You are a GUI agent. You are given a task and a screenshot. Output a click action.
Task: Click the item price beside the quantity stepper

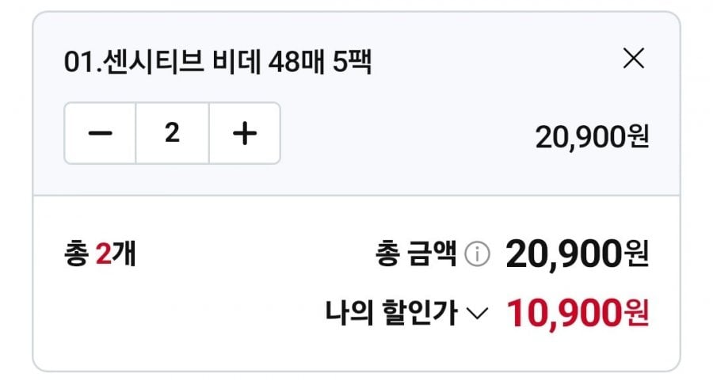pyautogui.click(x=592, y=137)
